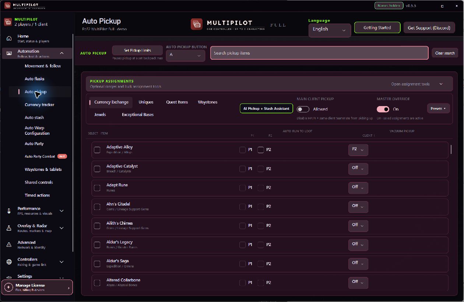Viewport: 464px width, 302px height.
Task: Open the Presets dropdown
Action: pos(438,109)
